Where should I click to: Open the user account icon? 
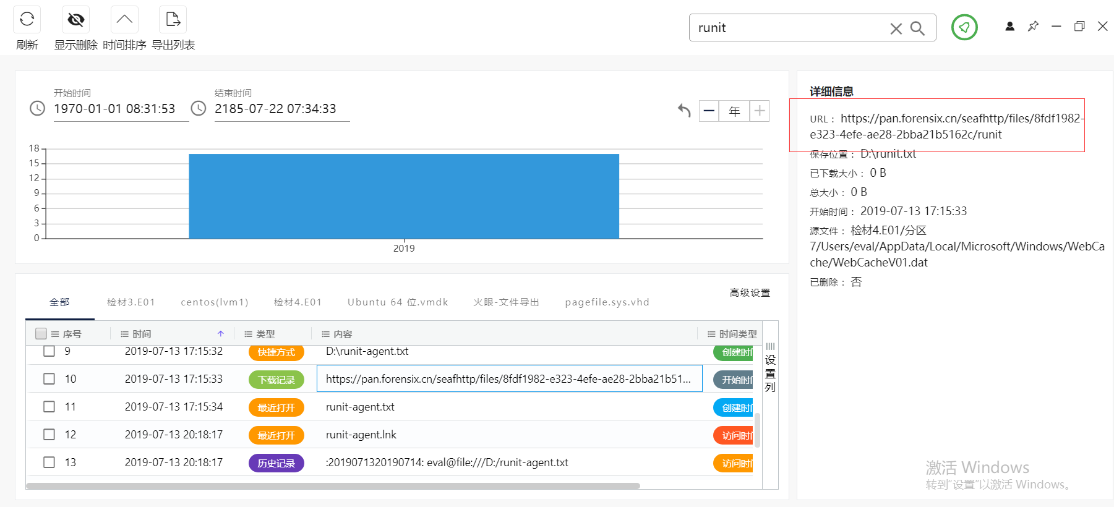pyautogui.click(x=1009, y=26)
